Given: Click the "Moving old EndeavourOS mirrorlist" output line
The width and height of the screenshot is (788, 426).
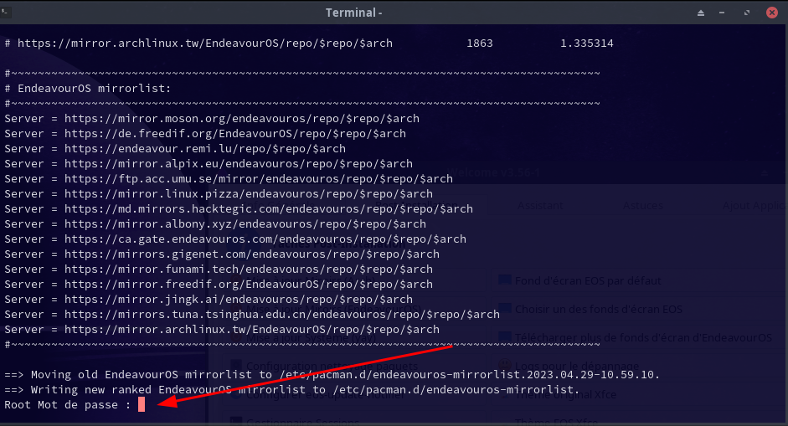Looking at the screenshot, I should click(332, 374).
